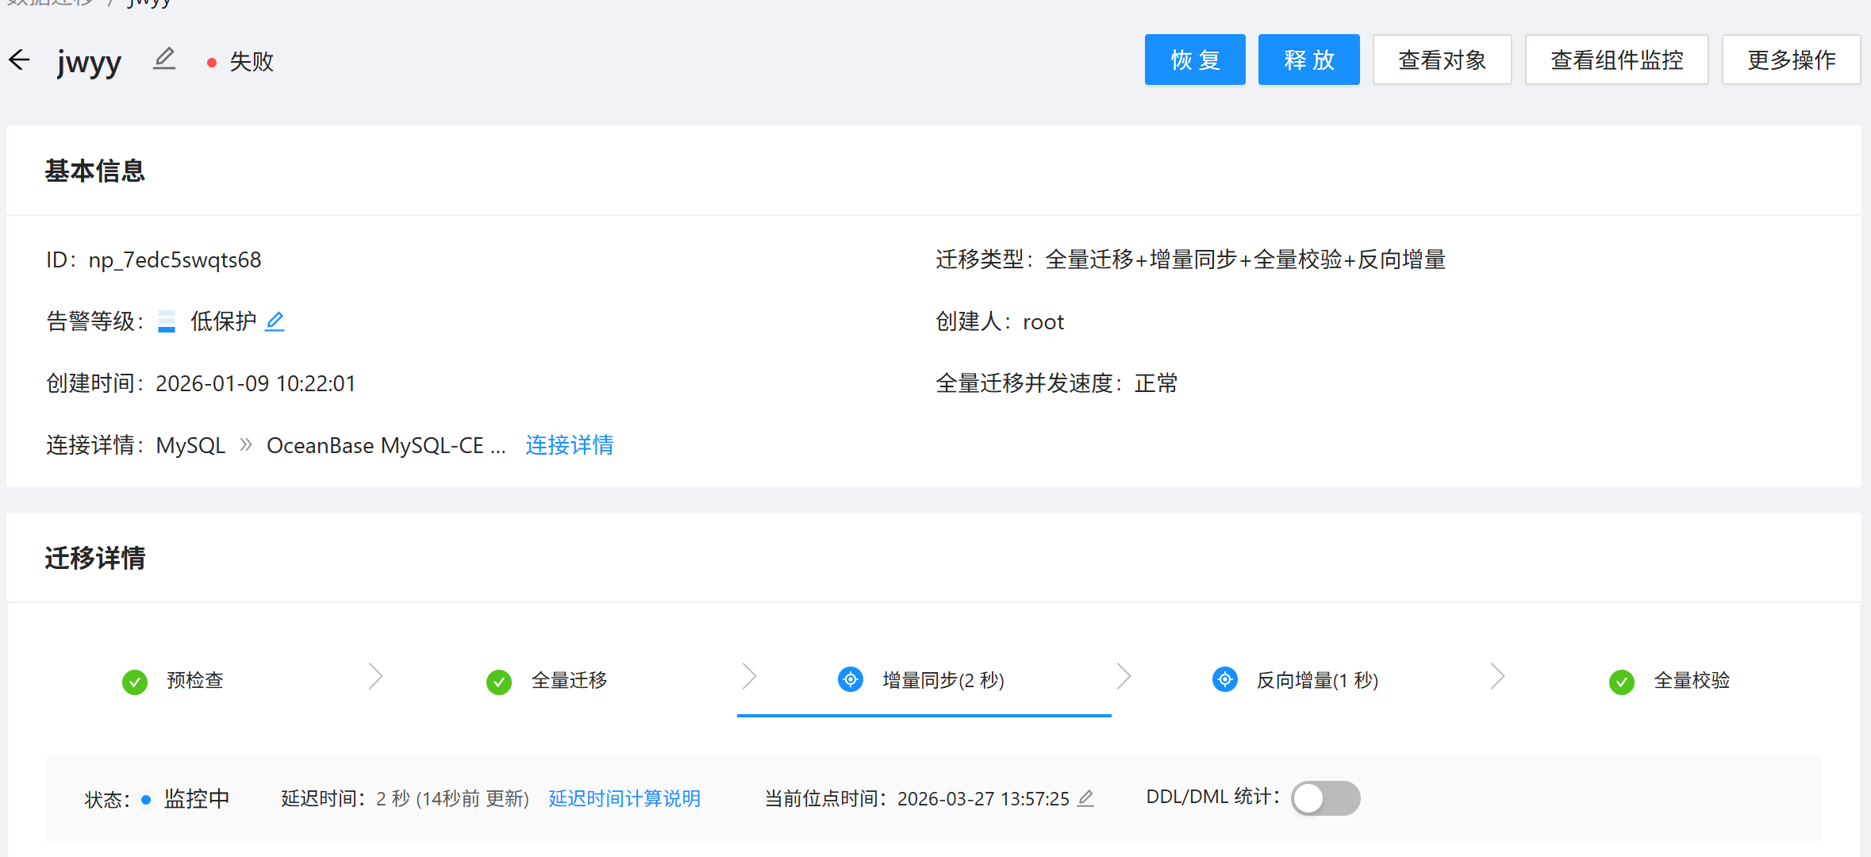Click the double-chevron between MySQL and OceanBase

click(246, 444)
